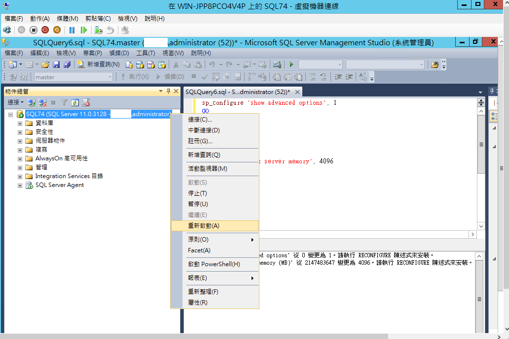Choose 重新啟動(A) from context menu
Screen dimensions: 509x339
pyautogui.click(x=215, y=226)
